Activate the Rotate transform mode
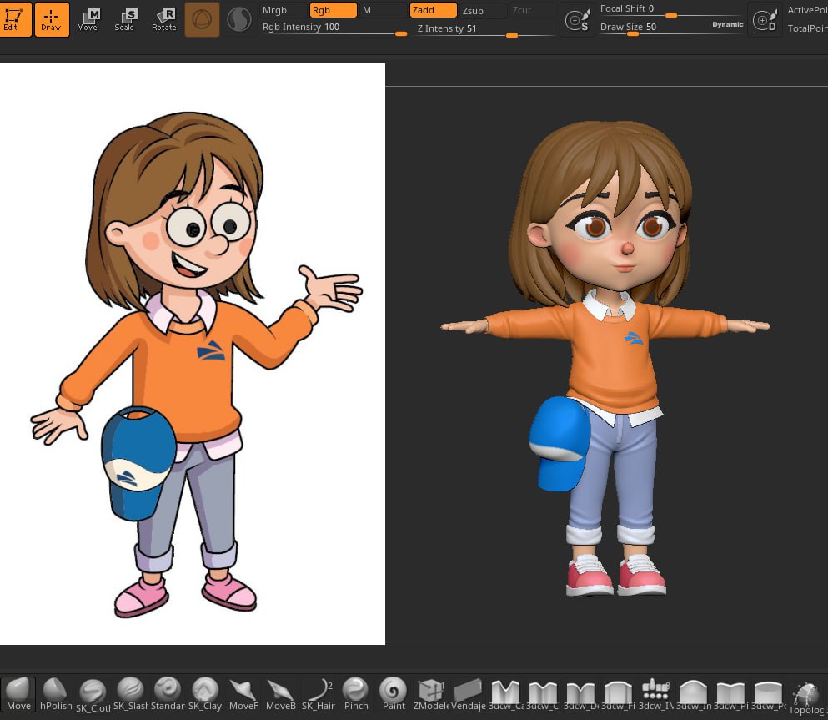This screenshot has height=720, width=828. click(164, 18)
